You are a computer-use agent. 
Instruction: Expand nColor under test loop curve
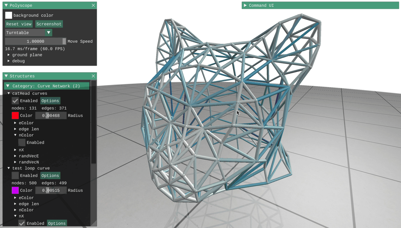point(15,210)
